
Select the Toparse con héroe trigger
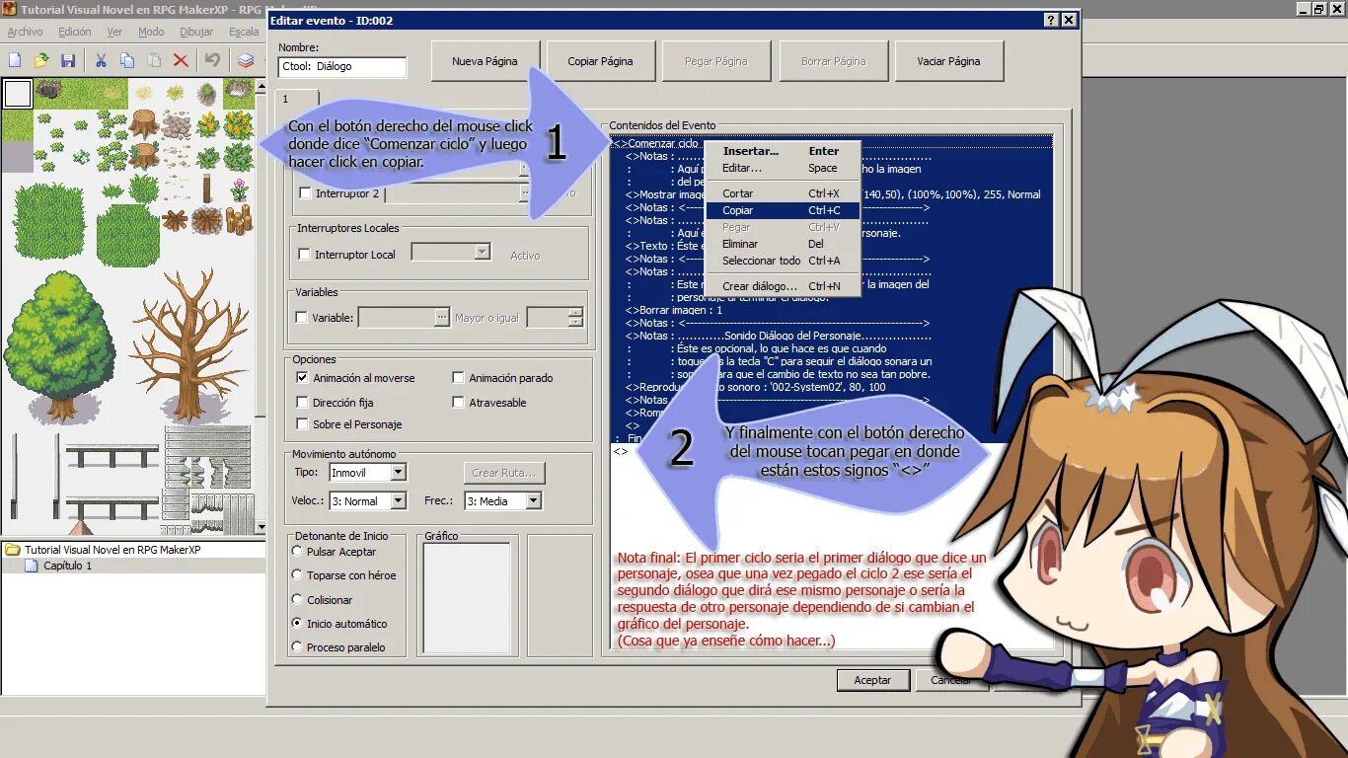tap(297, 575)
